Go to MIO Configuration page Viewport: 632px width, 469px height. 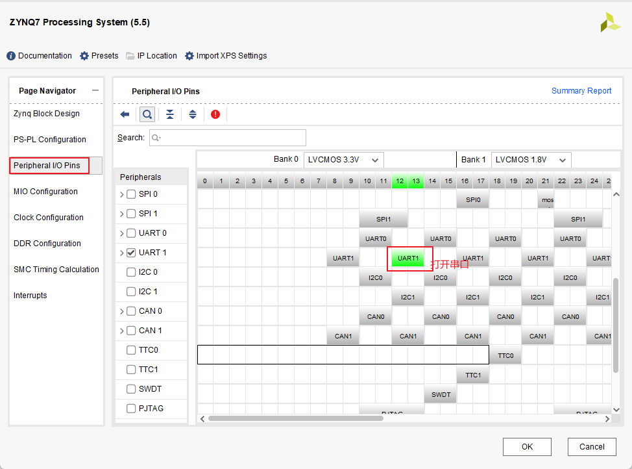pyautogui.click(x=45, y=192)
